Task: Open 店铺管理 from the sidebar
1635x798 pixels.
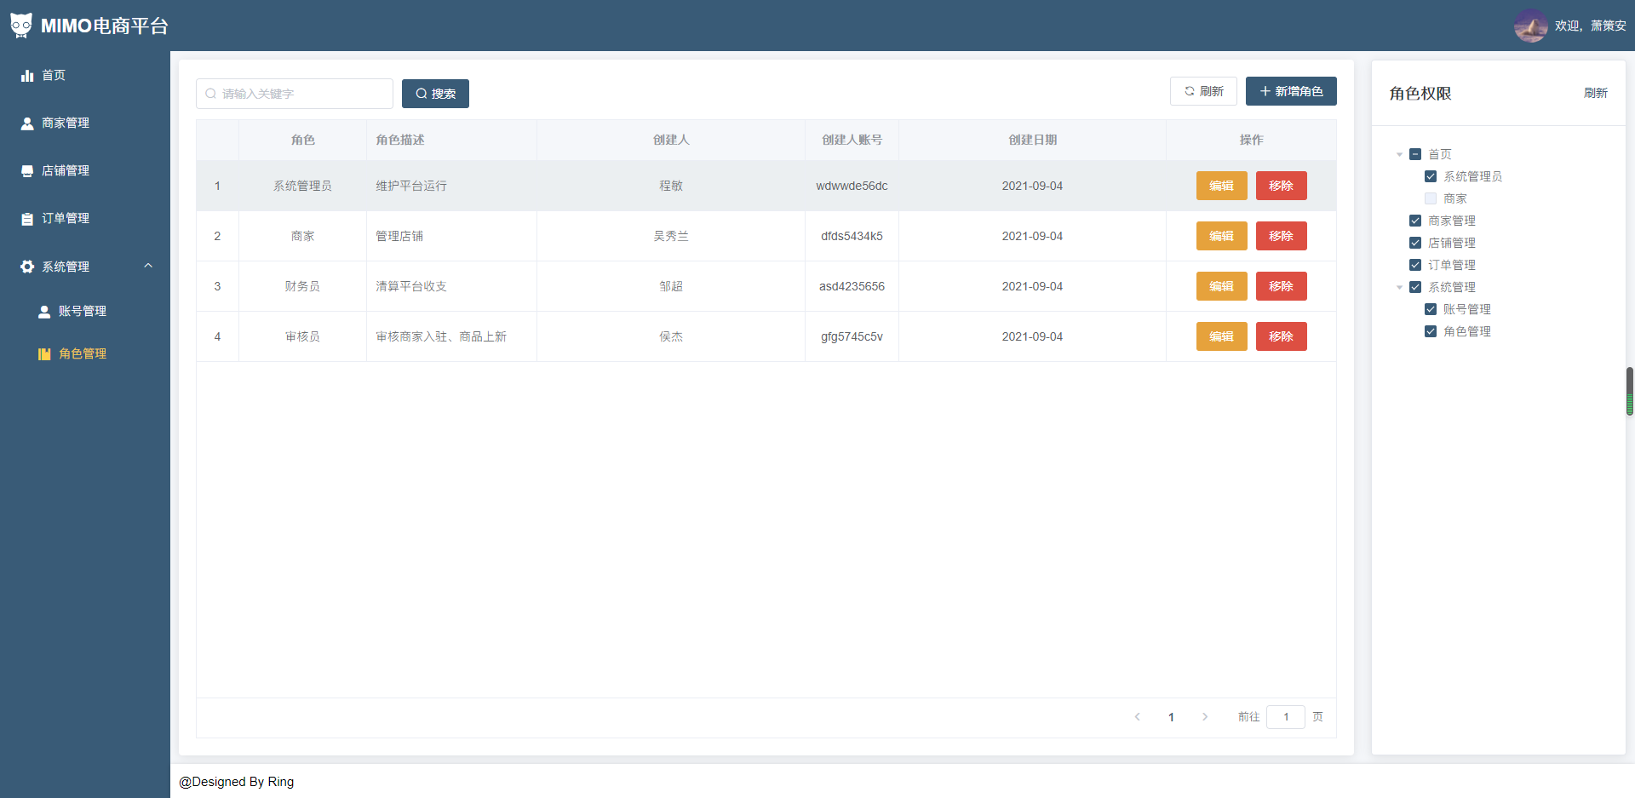Action: [64, 170]
